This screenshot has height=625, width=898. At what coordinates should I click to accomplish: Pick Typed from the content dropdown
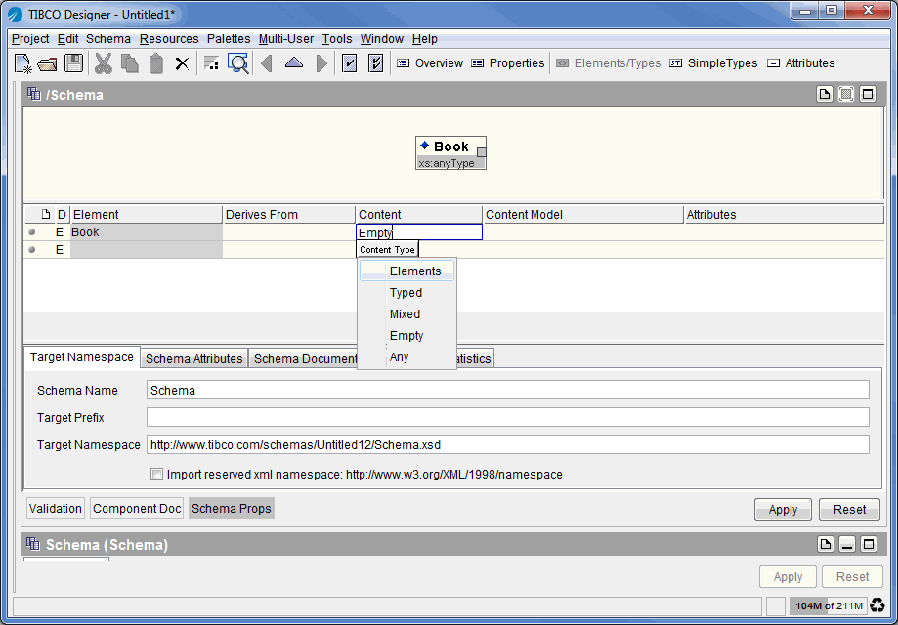click(406, 293)
